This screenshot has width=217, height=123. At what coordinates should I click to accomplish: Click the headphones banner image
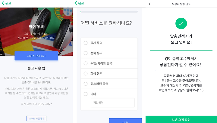[x=36, y=32]
